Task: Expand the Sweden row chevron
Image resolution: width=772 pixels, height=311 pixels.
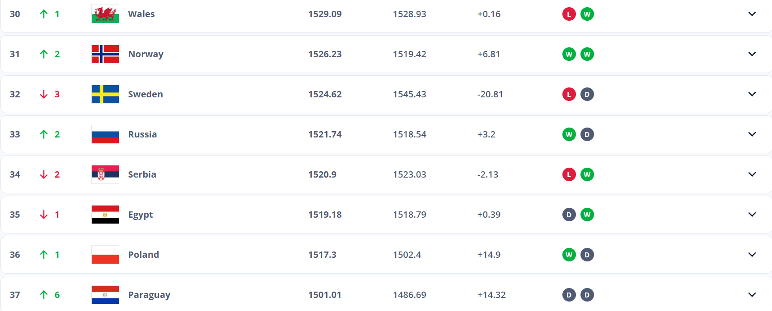Action: [752, 94]
